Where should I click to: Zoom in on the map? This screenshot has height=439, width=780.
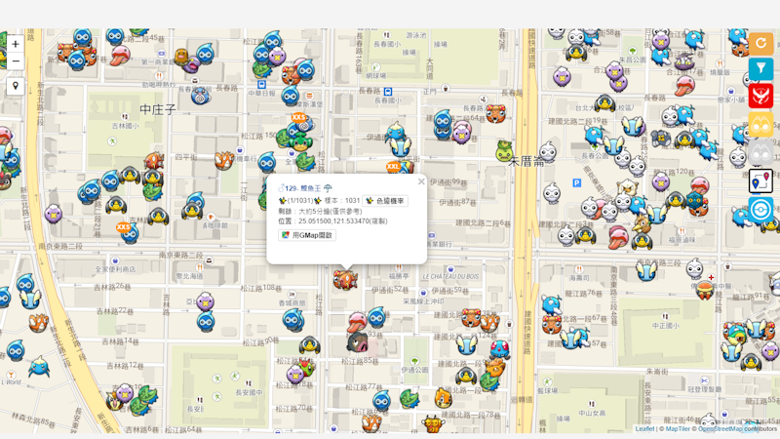click(16, 44)
